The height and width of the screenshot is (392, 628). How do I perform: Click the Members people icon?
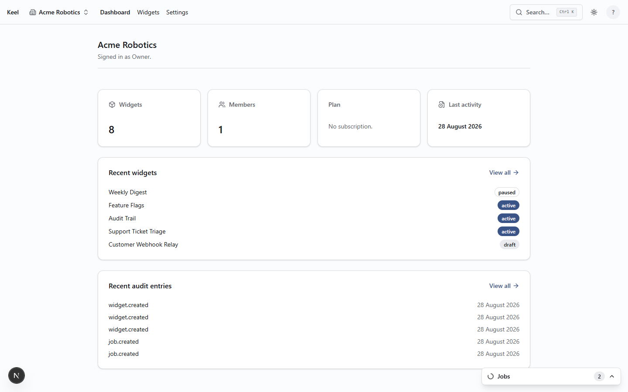pos(222,105)
